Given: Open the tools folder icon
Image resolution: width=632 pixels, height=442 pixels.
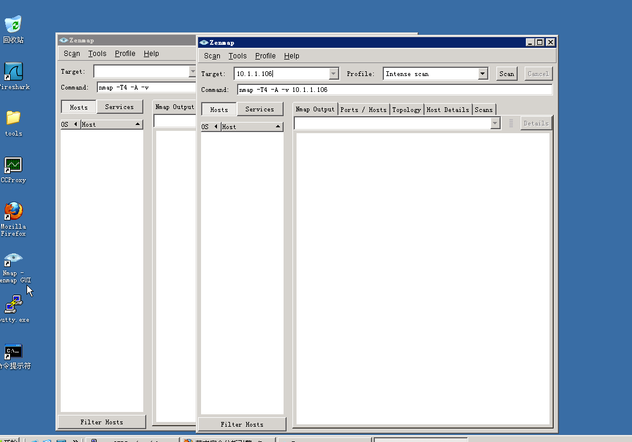Looking at the screenshot, I should pyautogui.click(x=14, y=123).
